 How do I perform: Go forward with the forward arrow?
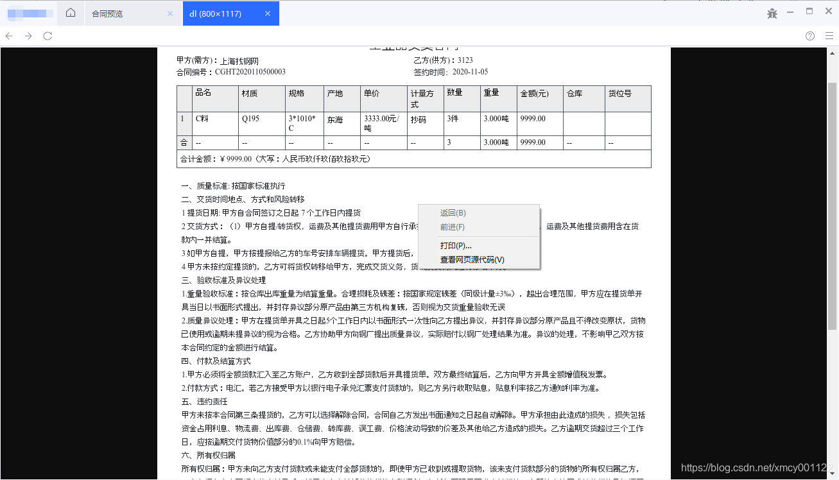28,36
